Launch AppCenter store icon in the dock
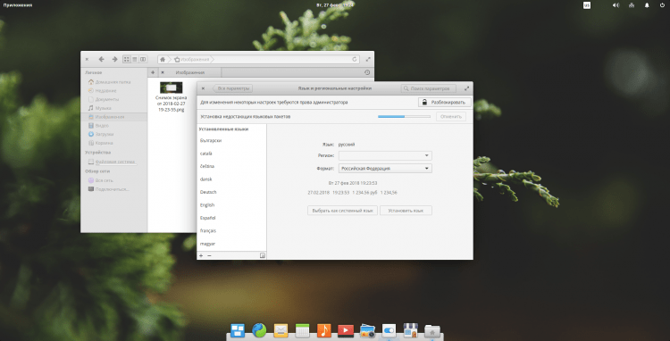Viewport: 670px width, 341px height. pyautogui.click(x=410, y=330)
